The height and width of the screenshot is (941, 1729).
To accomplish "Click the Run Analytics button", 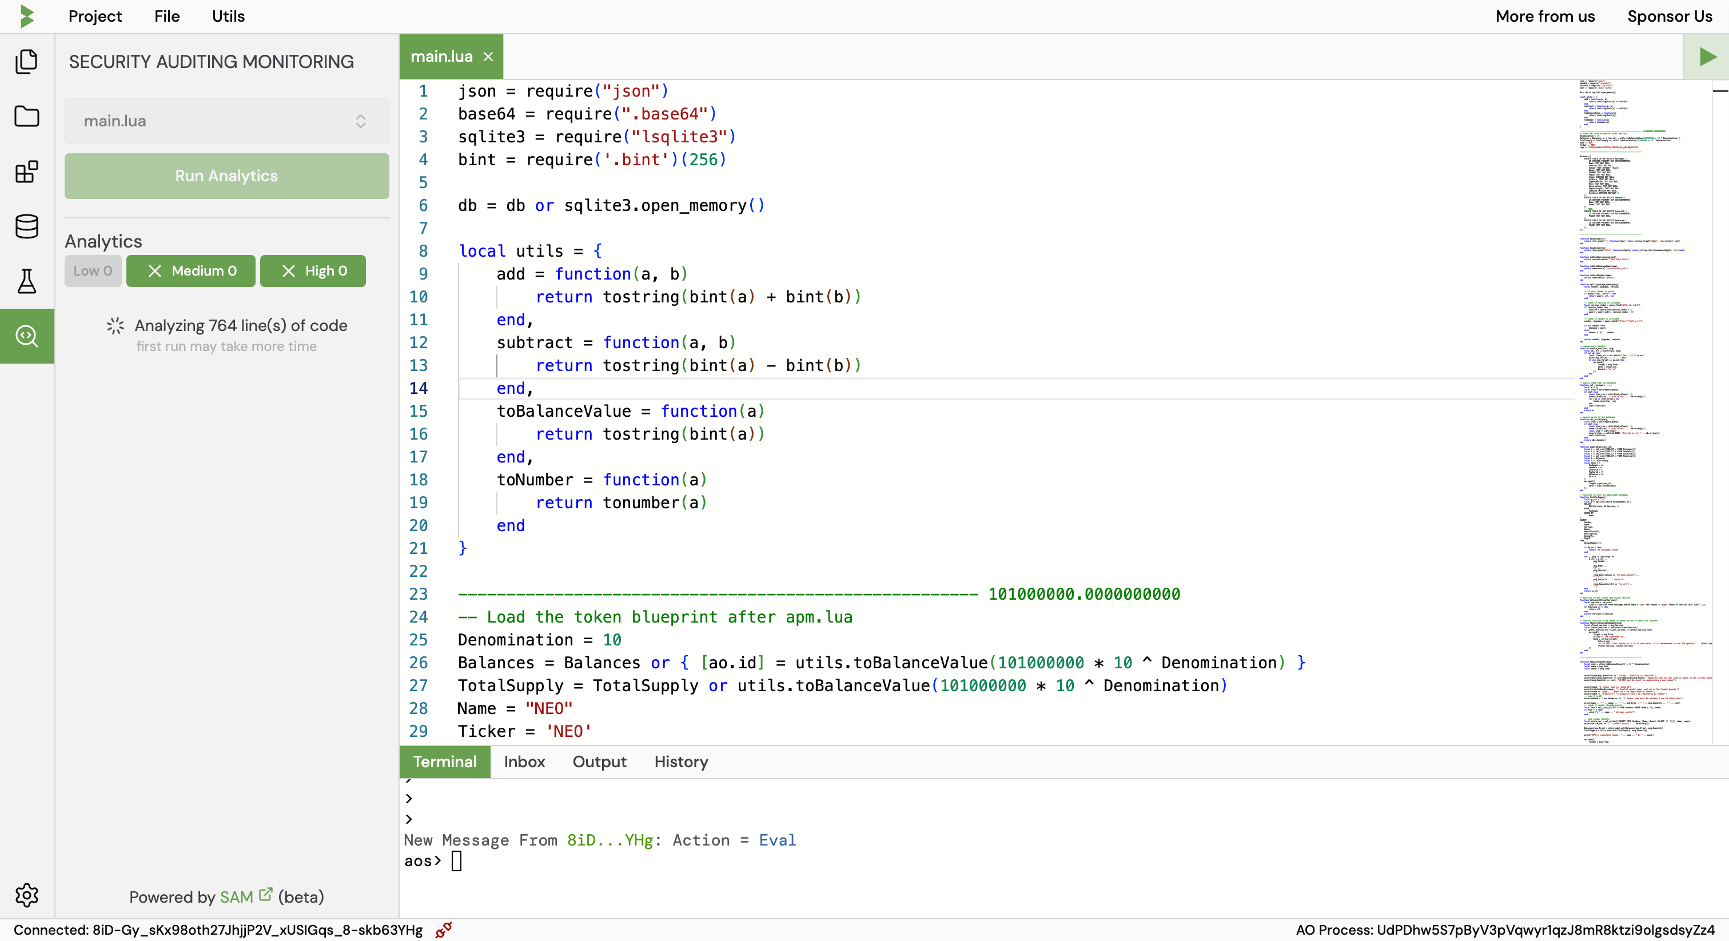I will pyautogui.click(x=226, y=176).
